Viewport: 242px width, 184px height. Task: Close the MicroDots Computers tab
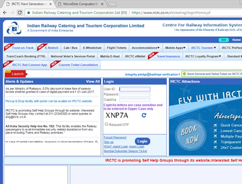(x=102, y=4)
